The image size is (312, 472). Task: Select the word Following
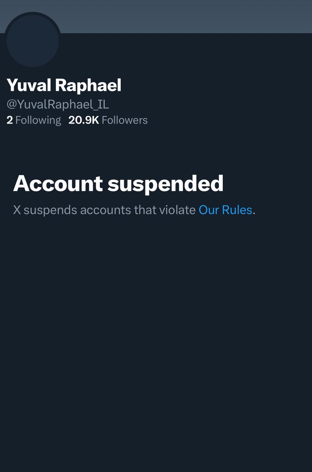pos(39,120)
